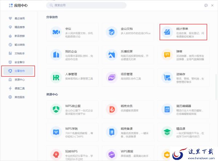Click the 金山文档 title text
This screenshot has width=218, height=161.
(126, 29)
